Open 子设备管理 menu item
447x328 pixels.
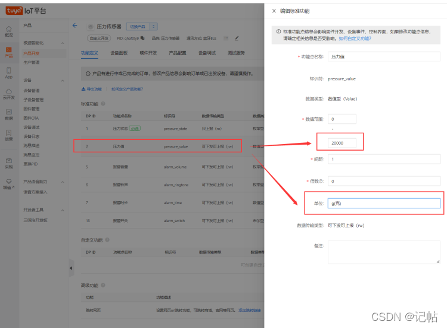point(33,99)
